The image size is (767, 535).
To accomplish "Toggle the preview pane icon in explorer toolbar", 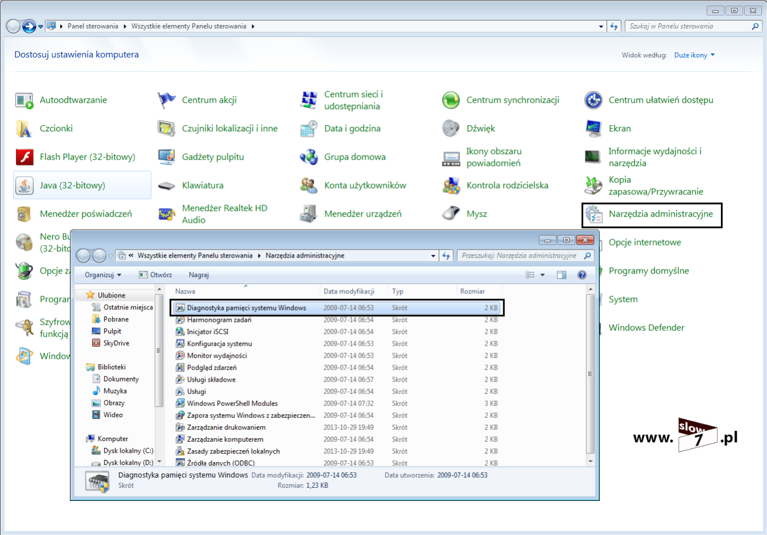I will click(x=562, y=275).
